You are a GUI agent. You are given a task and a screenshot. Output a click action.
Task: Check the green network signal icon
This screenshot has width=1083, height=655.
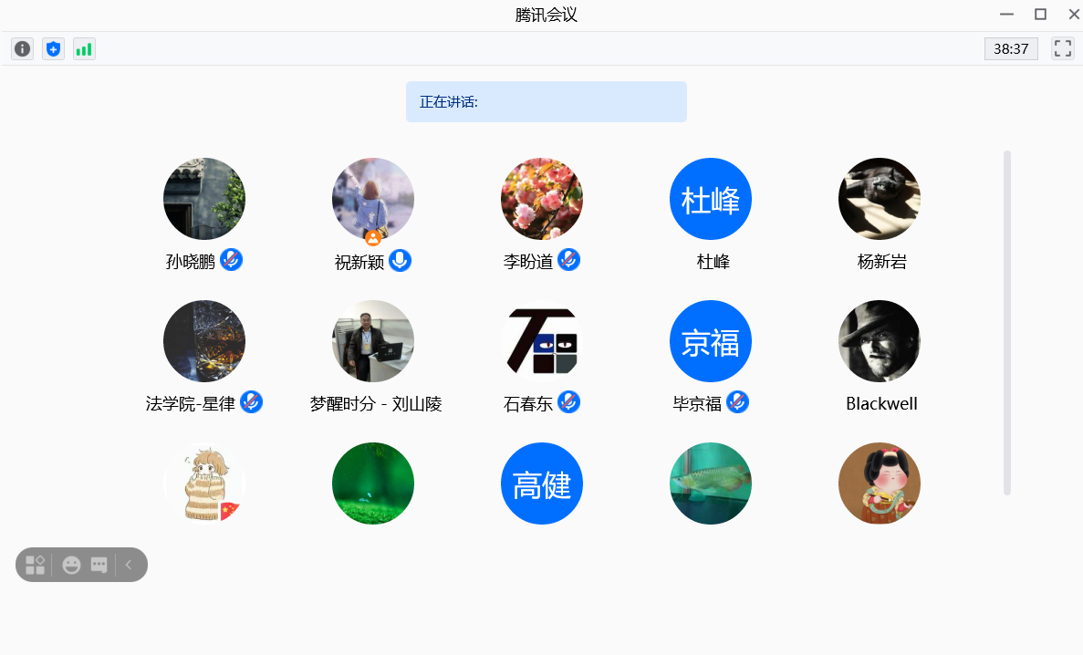point(84,49)
